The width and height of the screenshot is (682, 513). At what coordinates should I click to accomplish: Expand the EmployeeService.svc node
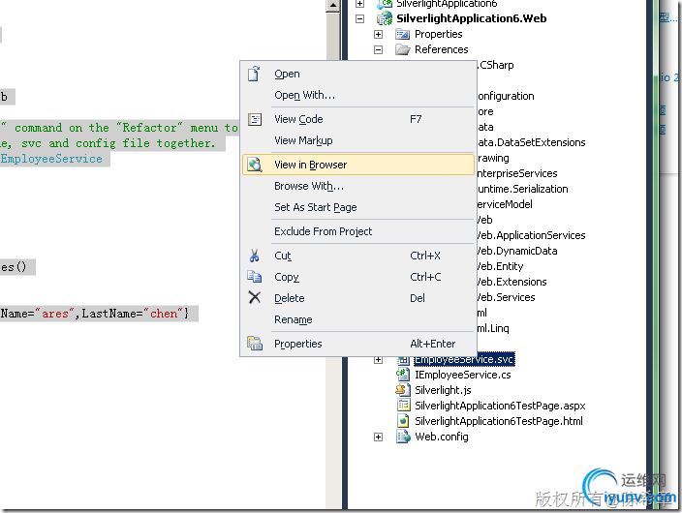tap(379, 360)
